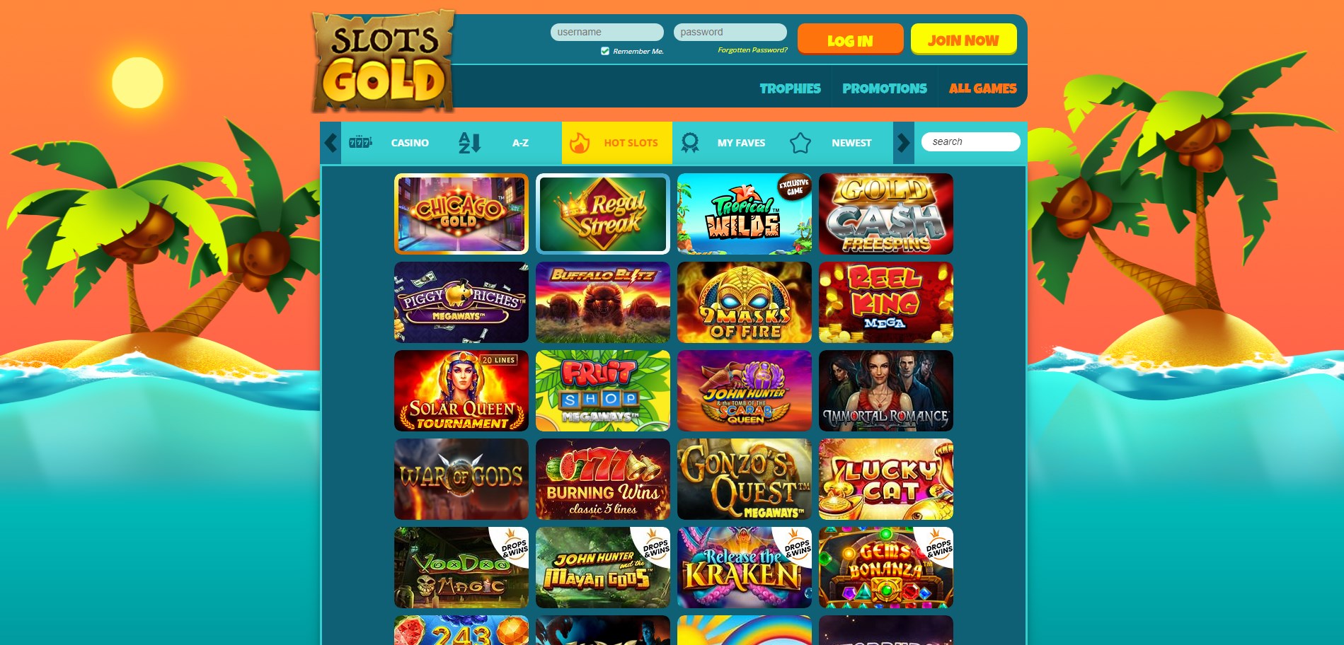Click the My Faves rosette icon
Screen dimensions: 1344x645
pos(690,143)
